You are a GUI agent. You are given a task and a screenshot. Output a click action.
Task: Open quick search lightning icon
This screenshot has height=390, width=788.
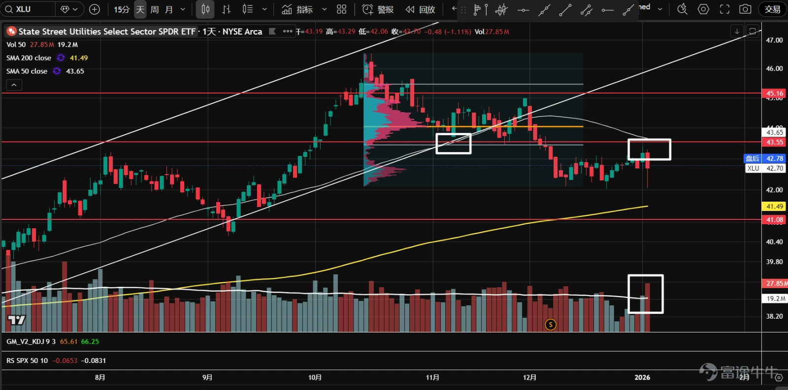[x=682, y=9]
